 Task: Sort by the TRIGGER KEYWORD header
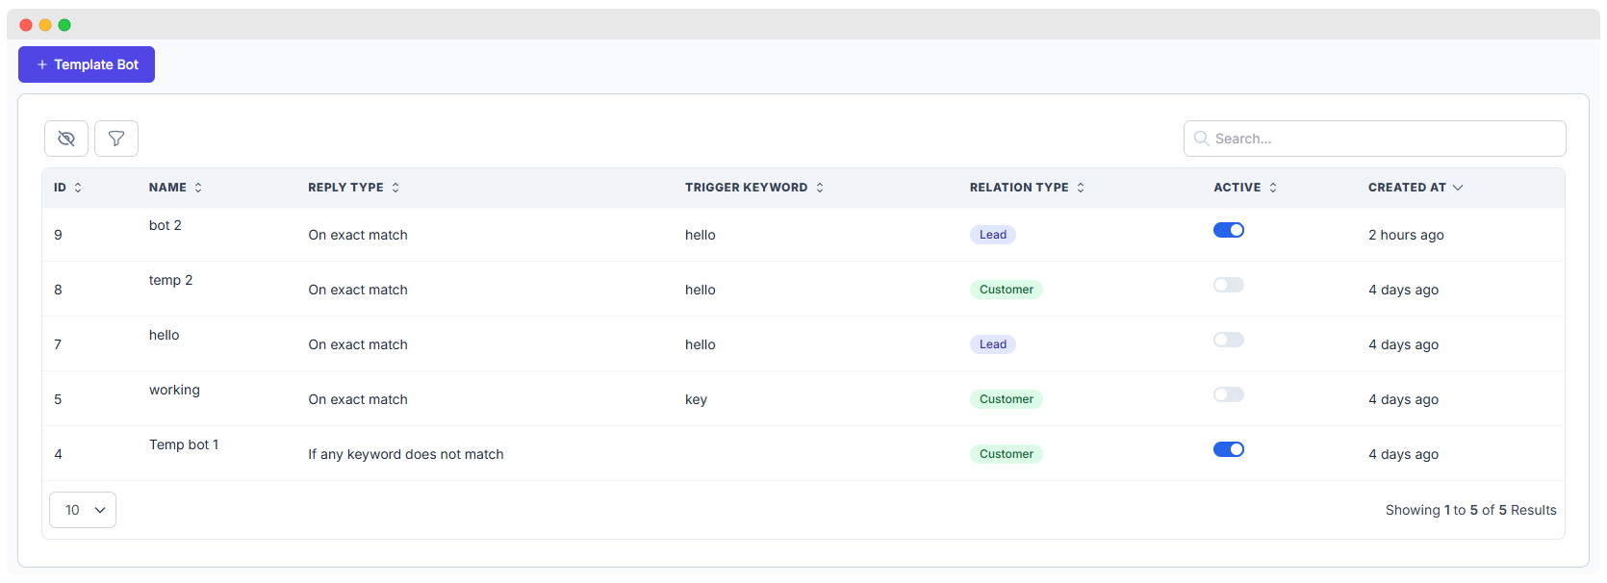[x=754, y=188]
